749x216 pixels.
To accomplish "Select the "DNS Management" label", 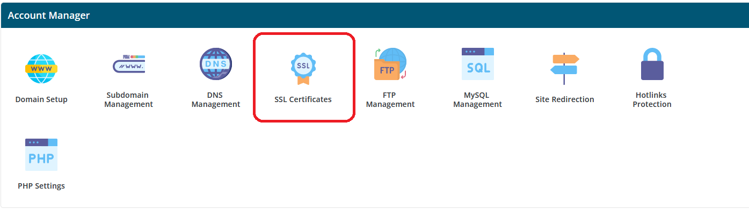I will pos(216,100).
